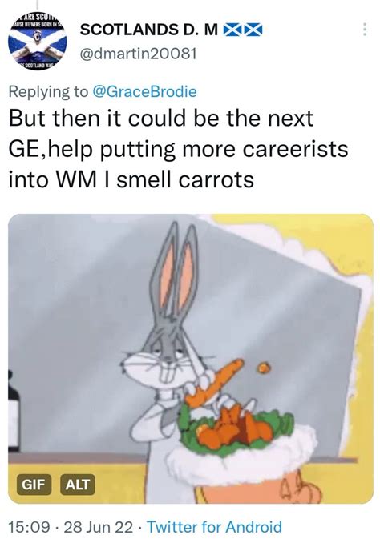Select the tweet text about careerists
Image resolution: width=380 pixels, height=543 pixels.
(179, 149)
